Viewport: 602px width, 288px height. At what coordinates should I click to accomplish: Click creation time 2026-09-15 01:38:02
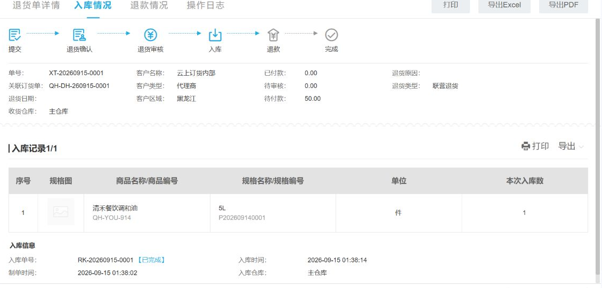(x=108, y=273)
